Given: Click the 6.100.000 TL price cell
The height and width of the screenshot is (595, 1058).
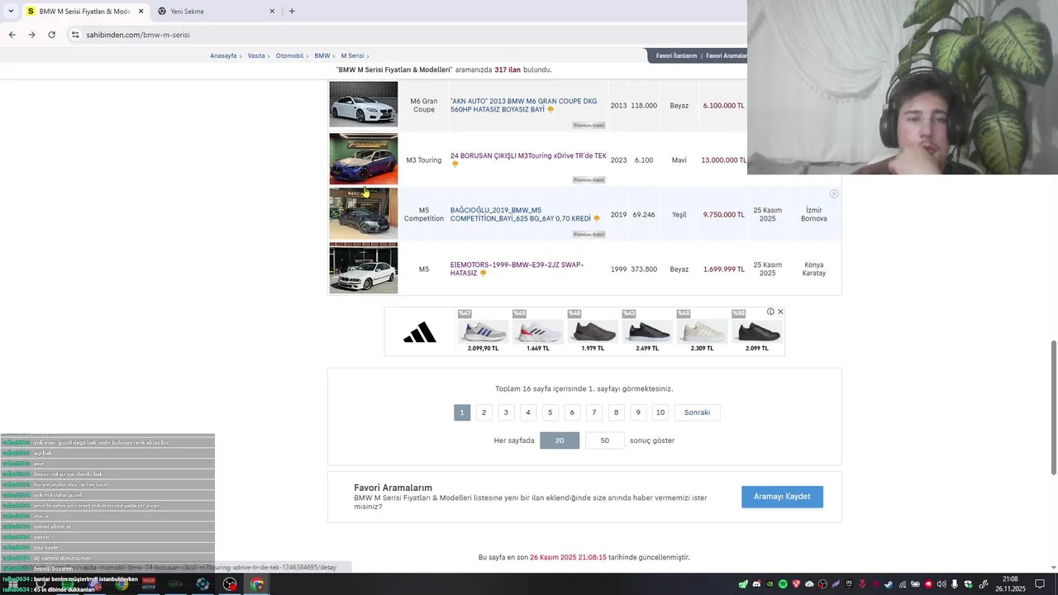Looking at the screenshot, I should click(x=724, y=106).
